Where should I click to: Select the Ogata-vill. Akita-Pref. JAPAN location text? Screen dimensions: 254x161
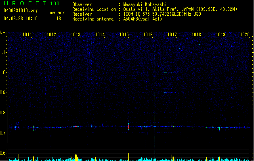point(180,9)
